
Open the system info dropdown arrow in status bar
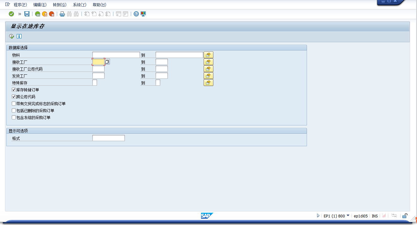(x=348, y=216)
